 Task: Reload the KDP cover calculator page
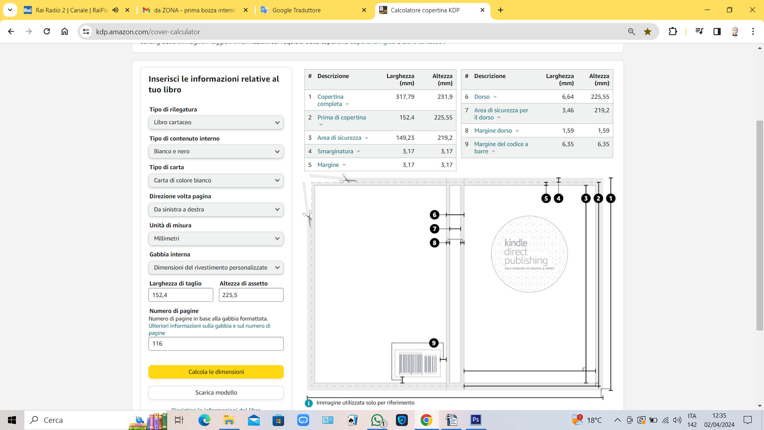(47, 31)
